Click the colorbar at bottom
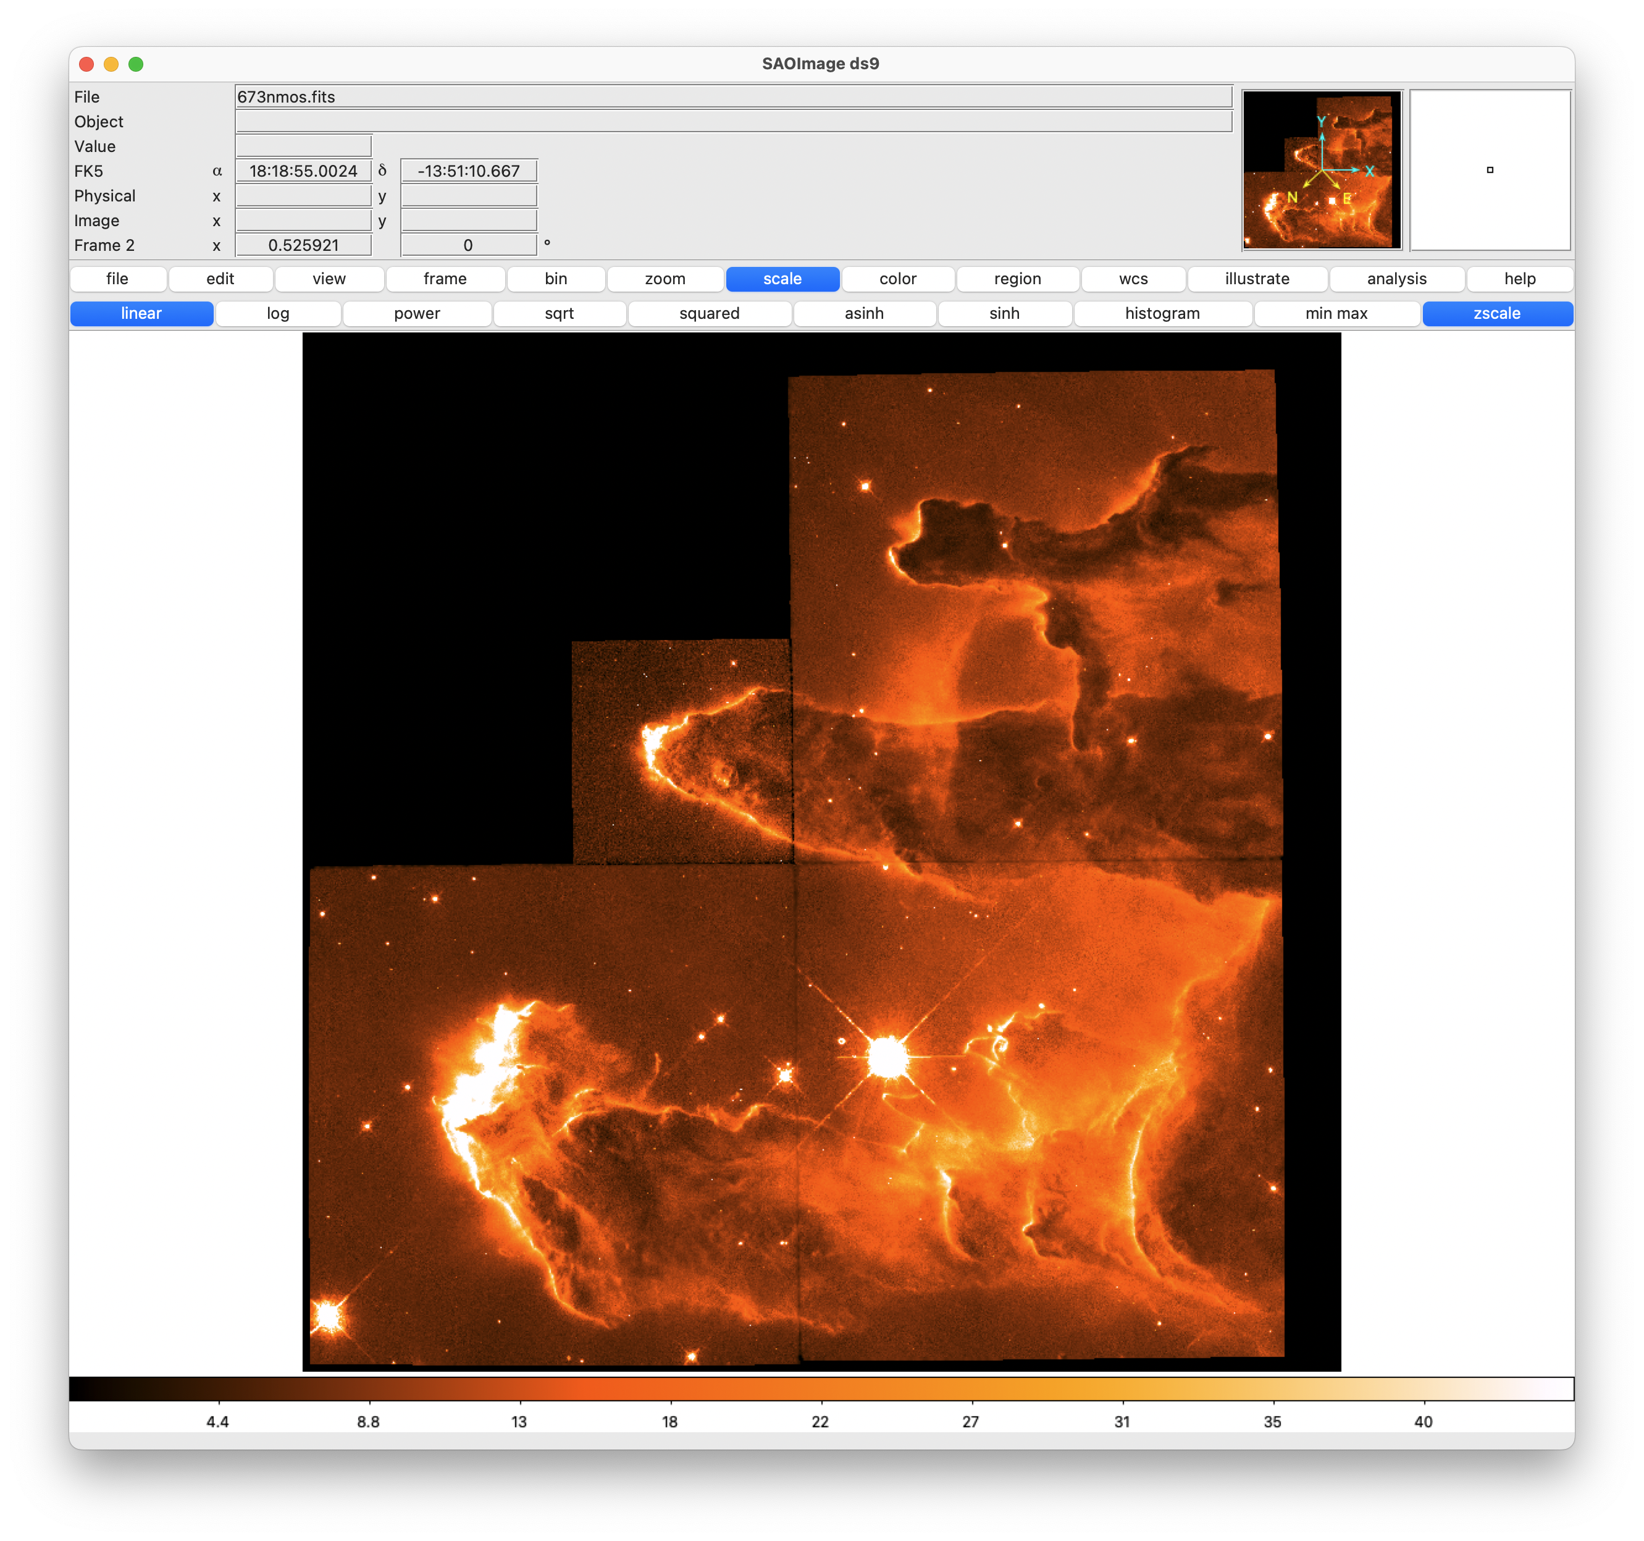Image resolution: width=1644 pixels, height=1541 pixels. click(821, 1389)
